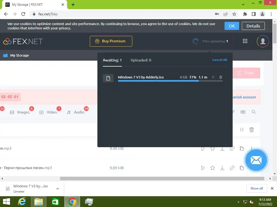Screen dimensions: 277x207
Task: Click the Replenish account link
Action: click(244, 97)
